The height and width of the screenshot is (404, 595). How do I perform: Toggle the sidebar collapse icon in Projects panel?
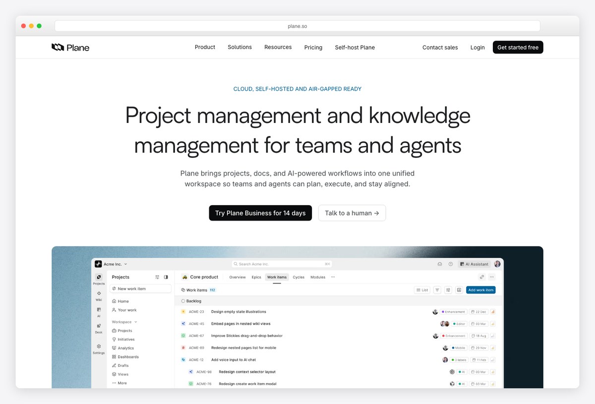point(166,277)
